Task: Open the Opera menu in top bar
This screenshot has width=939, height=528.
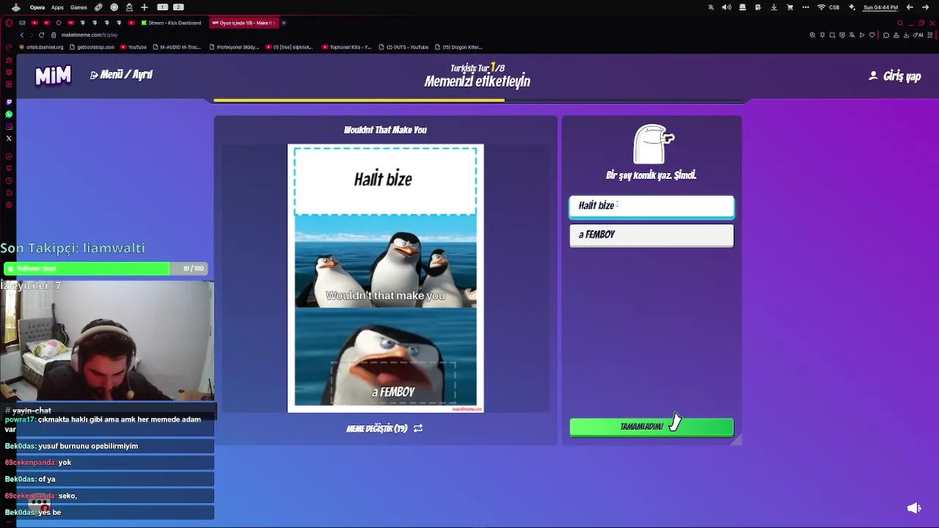Action: coord(37,7)
